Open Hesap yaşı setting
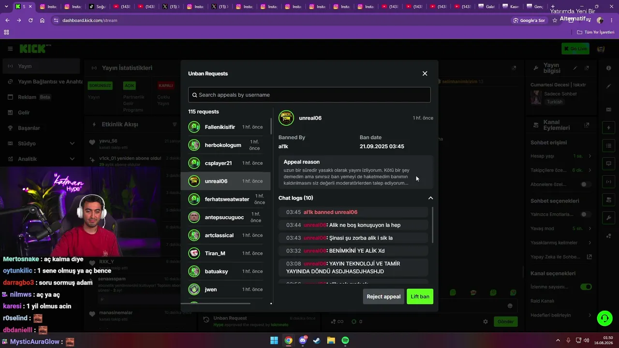 (561, 156)
